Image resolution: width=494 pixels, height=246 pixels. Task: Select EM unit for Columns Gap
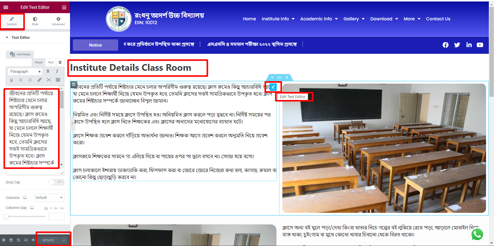[56, 208]
